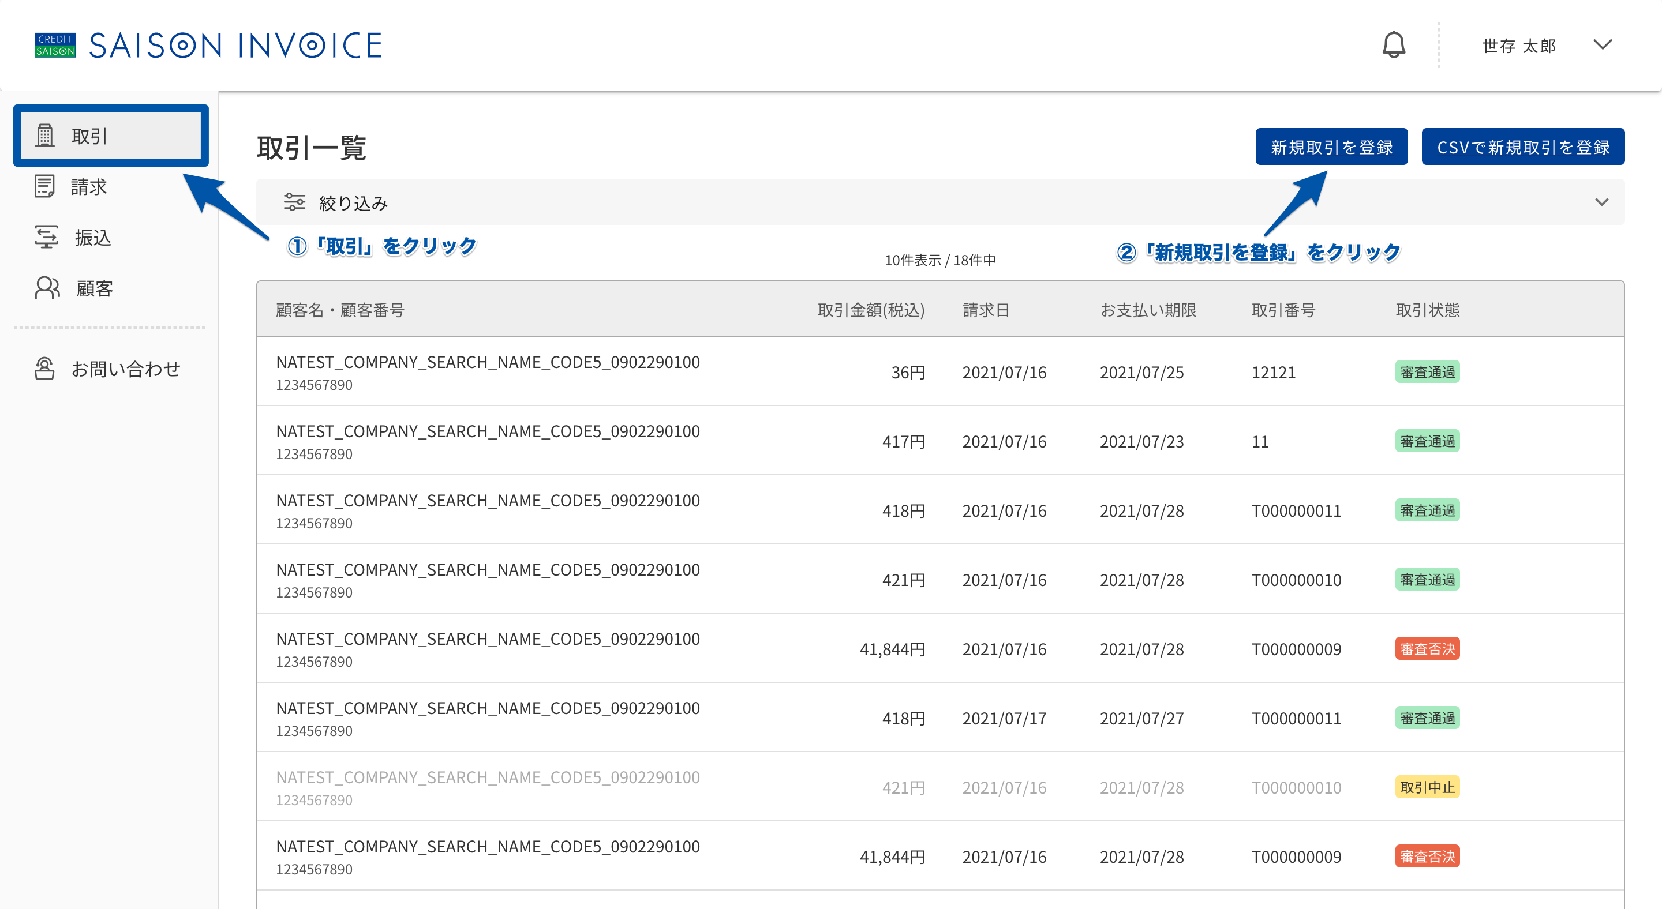1662x909 pixels.
Task: Click grayed customer name in 取引中止 row
Action: (x=488, y=777)
